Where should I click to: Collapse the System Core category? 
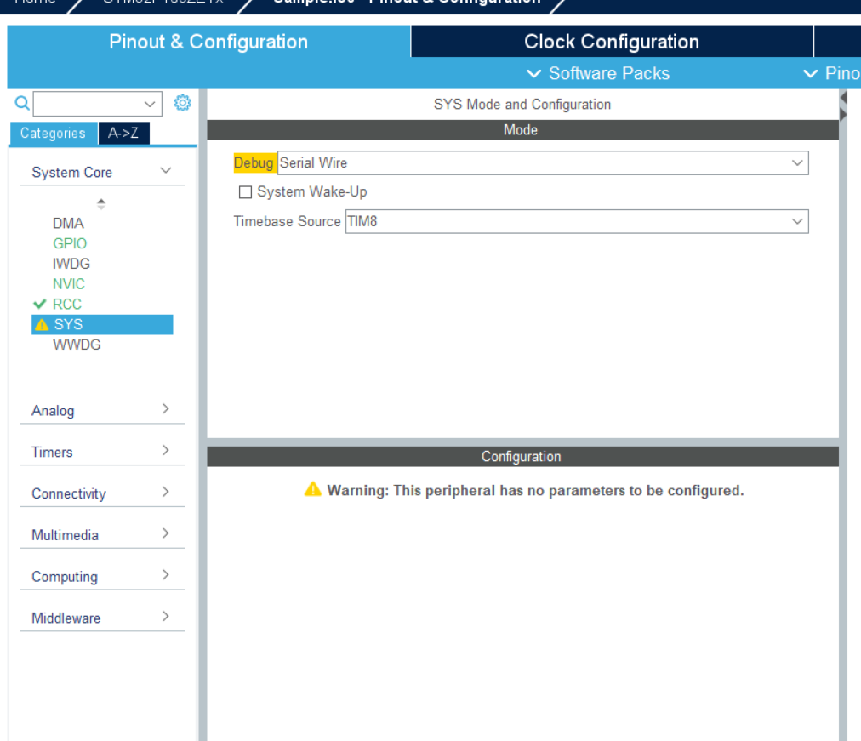click(x=102, y=172)
